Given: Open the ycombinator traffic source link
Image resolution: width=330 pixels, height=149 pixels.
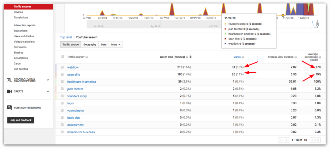Looking at the screenshot, I should click(76, 110).
